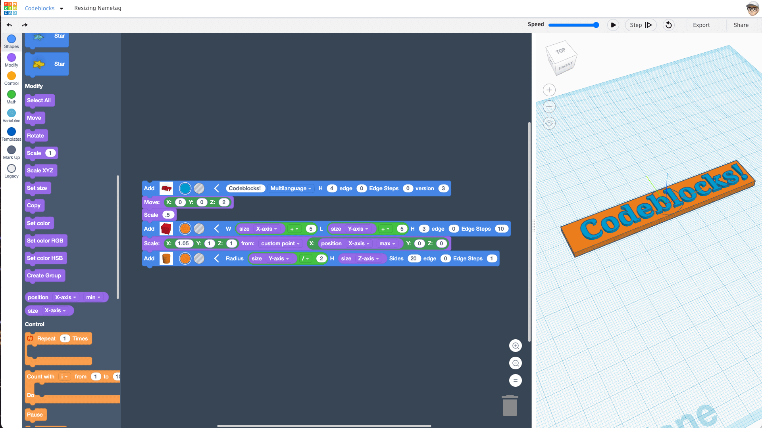The height and width of the screenshot is (428, 762).
Task: Zoom in the code workspace
Action: tap(516, 346)
